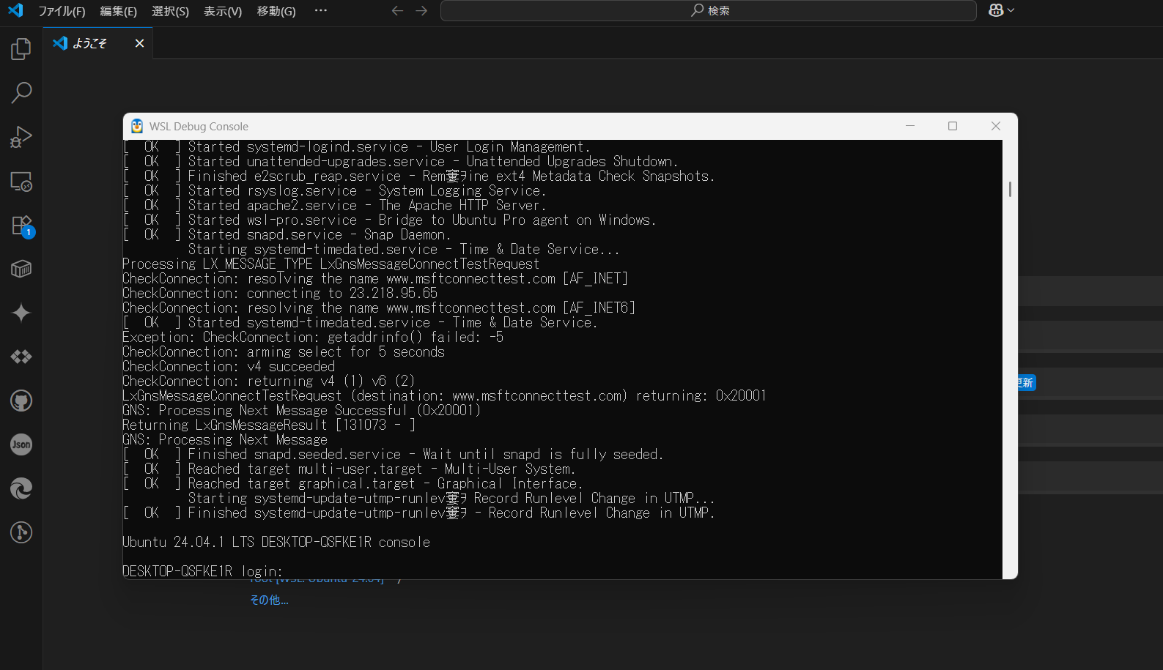Click 'Returning LxGnsMessageResult' line
This screenshot has width=1163, height=670.
(x=269, y=425)
